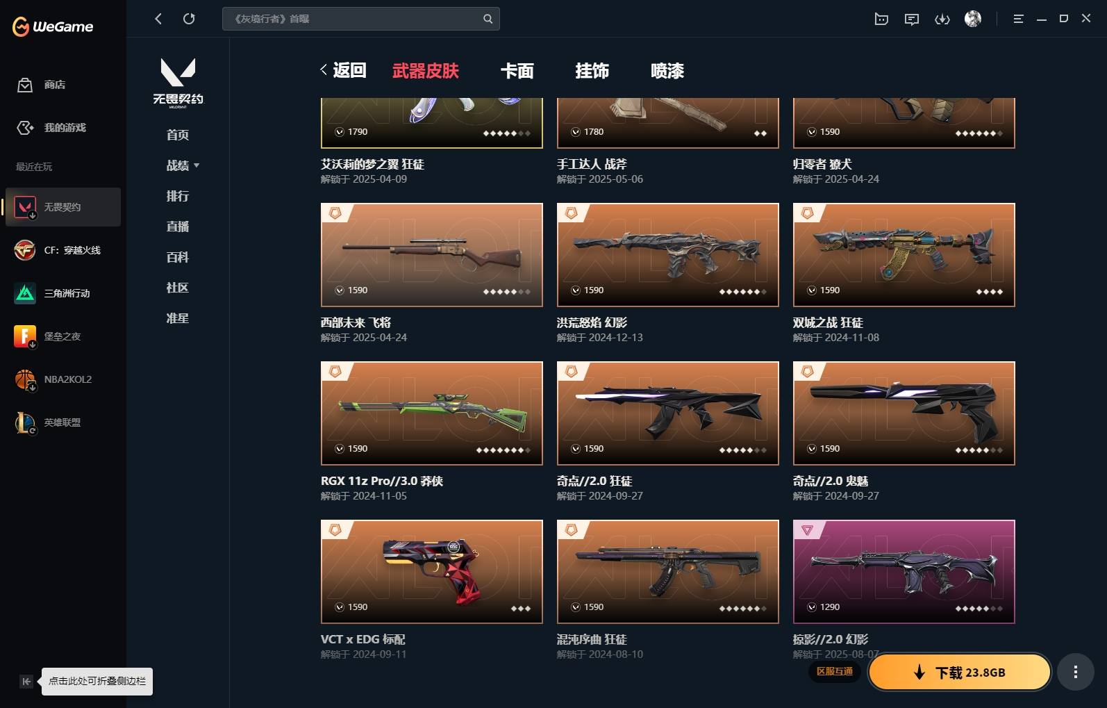Expand the 战绩 dropdown menu

183,165
